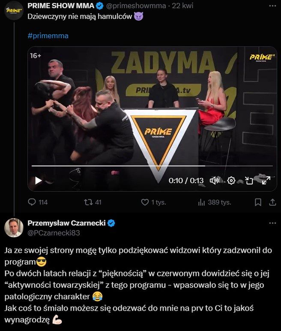Open the #primemma hashtag
The height and width of the screenshot is (331, 281).
48,36
